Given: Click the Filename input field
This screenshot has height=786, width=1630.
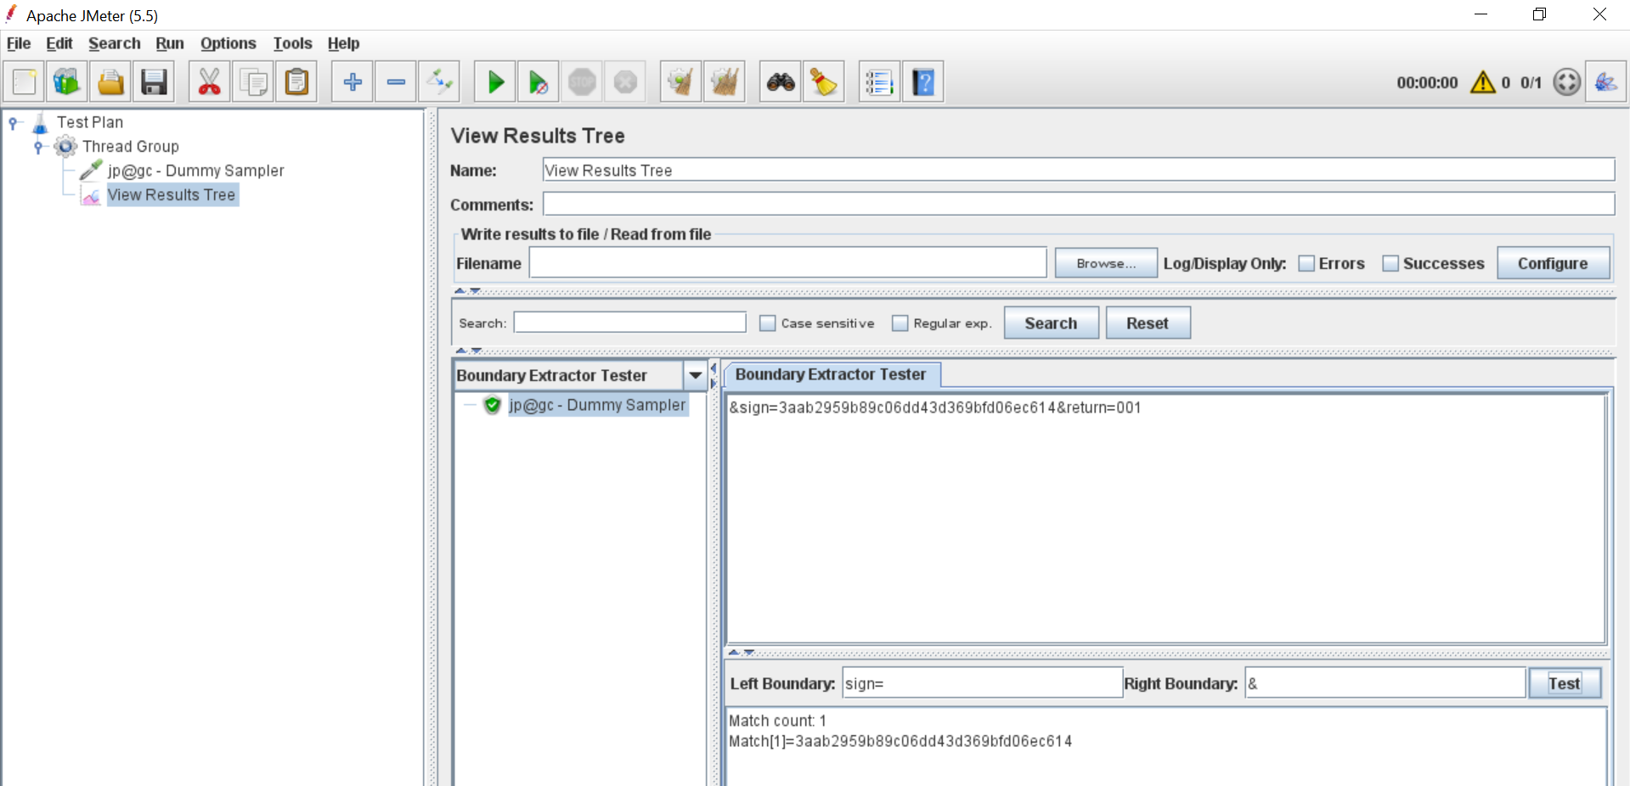Looking at the screenshot, I should 787,262.
